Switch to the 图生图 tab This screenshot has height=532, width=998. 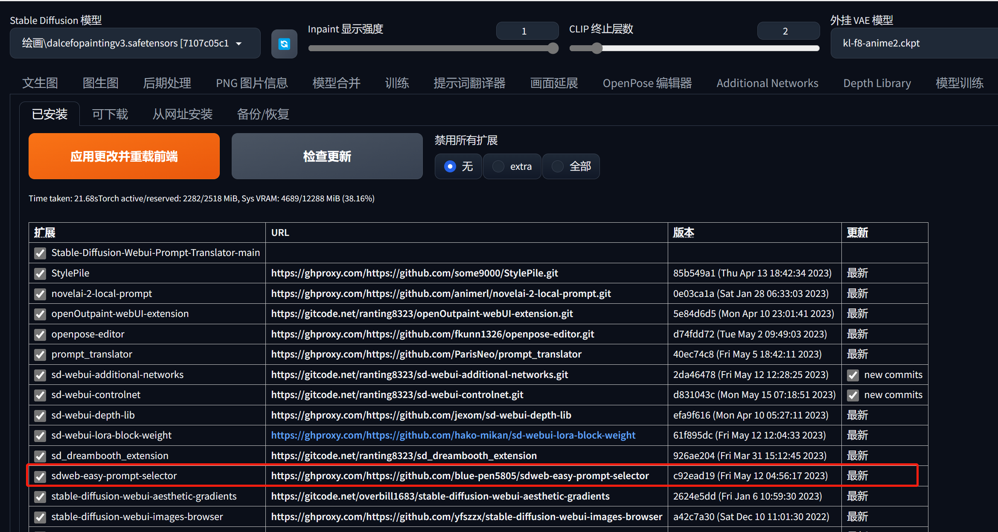pyautogui.click(x=100, y=83)
